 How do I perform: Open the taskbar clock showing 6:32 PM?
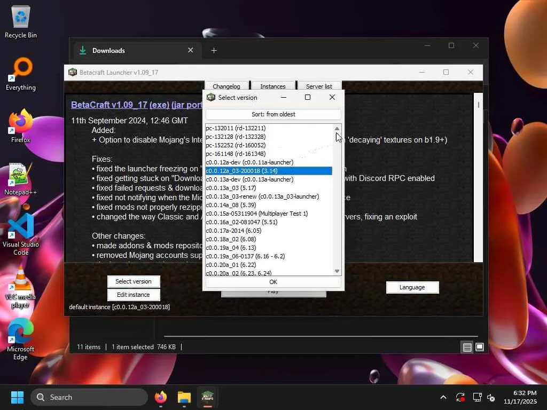pyautogui.click(x=520, y=397)
